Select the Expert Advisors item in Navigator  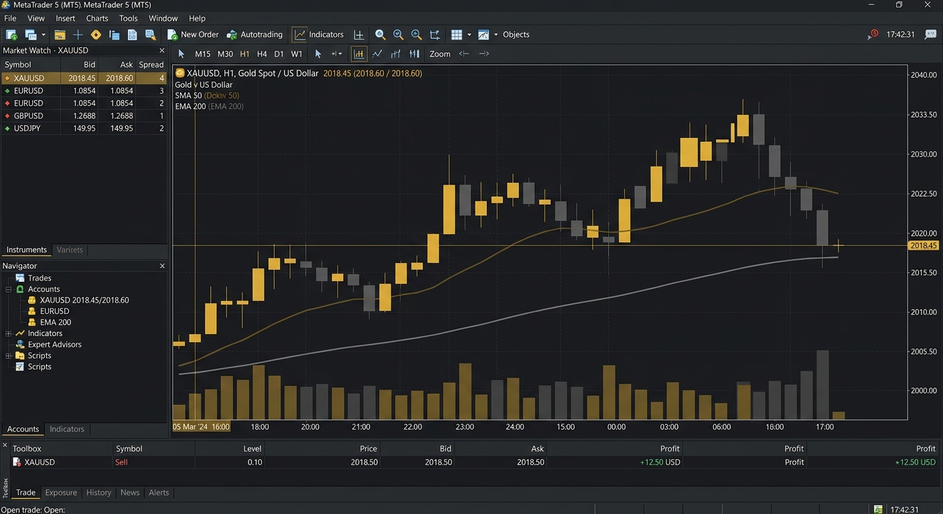(55, 345)
